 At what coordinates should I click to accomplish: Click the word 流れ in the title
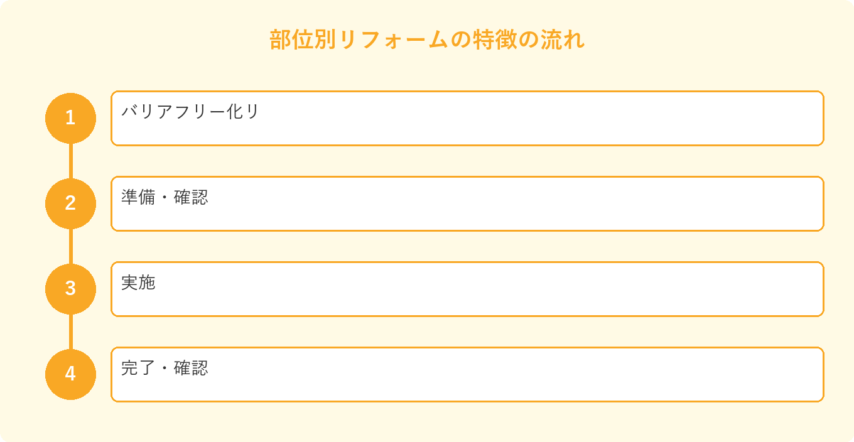click(563, 40)
